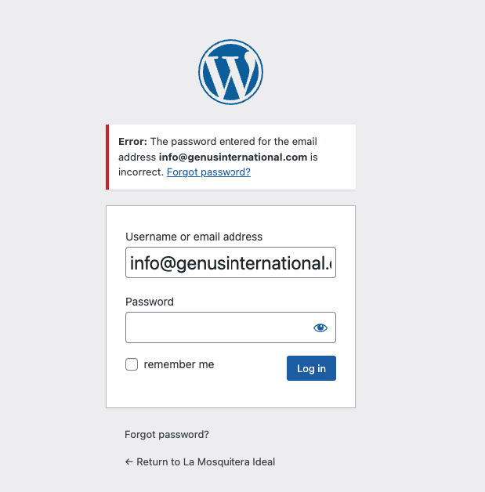The image size is (485, 492).
Task: Show password using the eye icon
Action: (x=320, y=328)
